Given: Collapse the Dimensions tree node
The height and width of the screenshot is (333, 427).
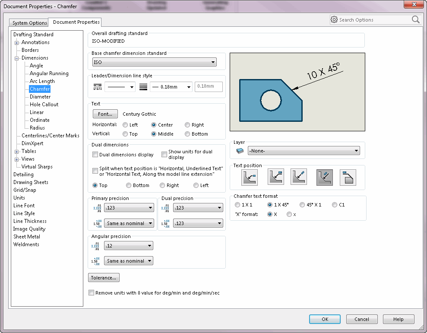Looking at the screenshot, I should 16,58.
